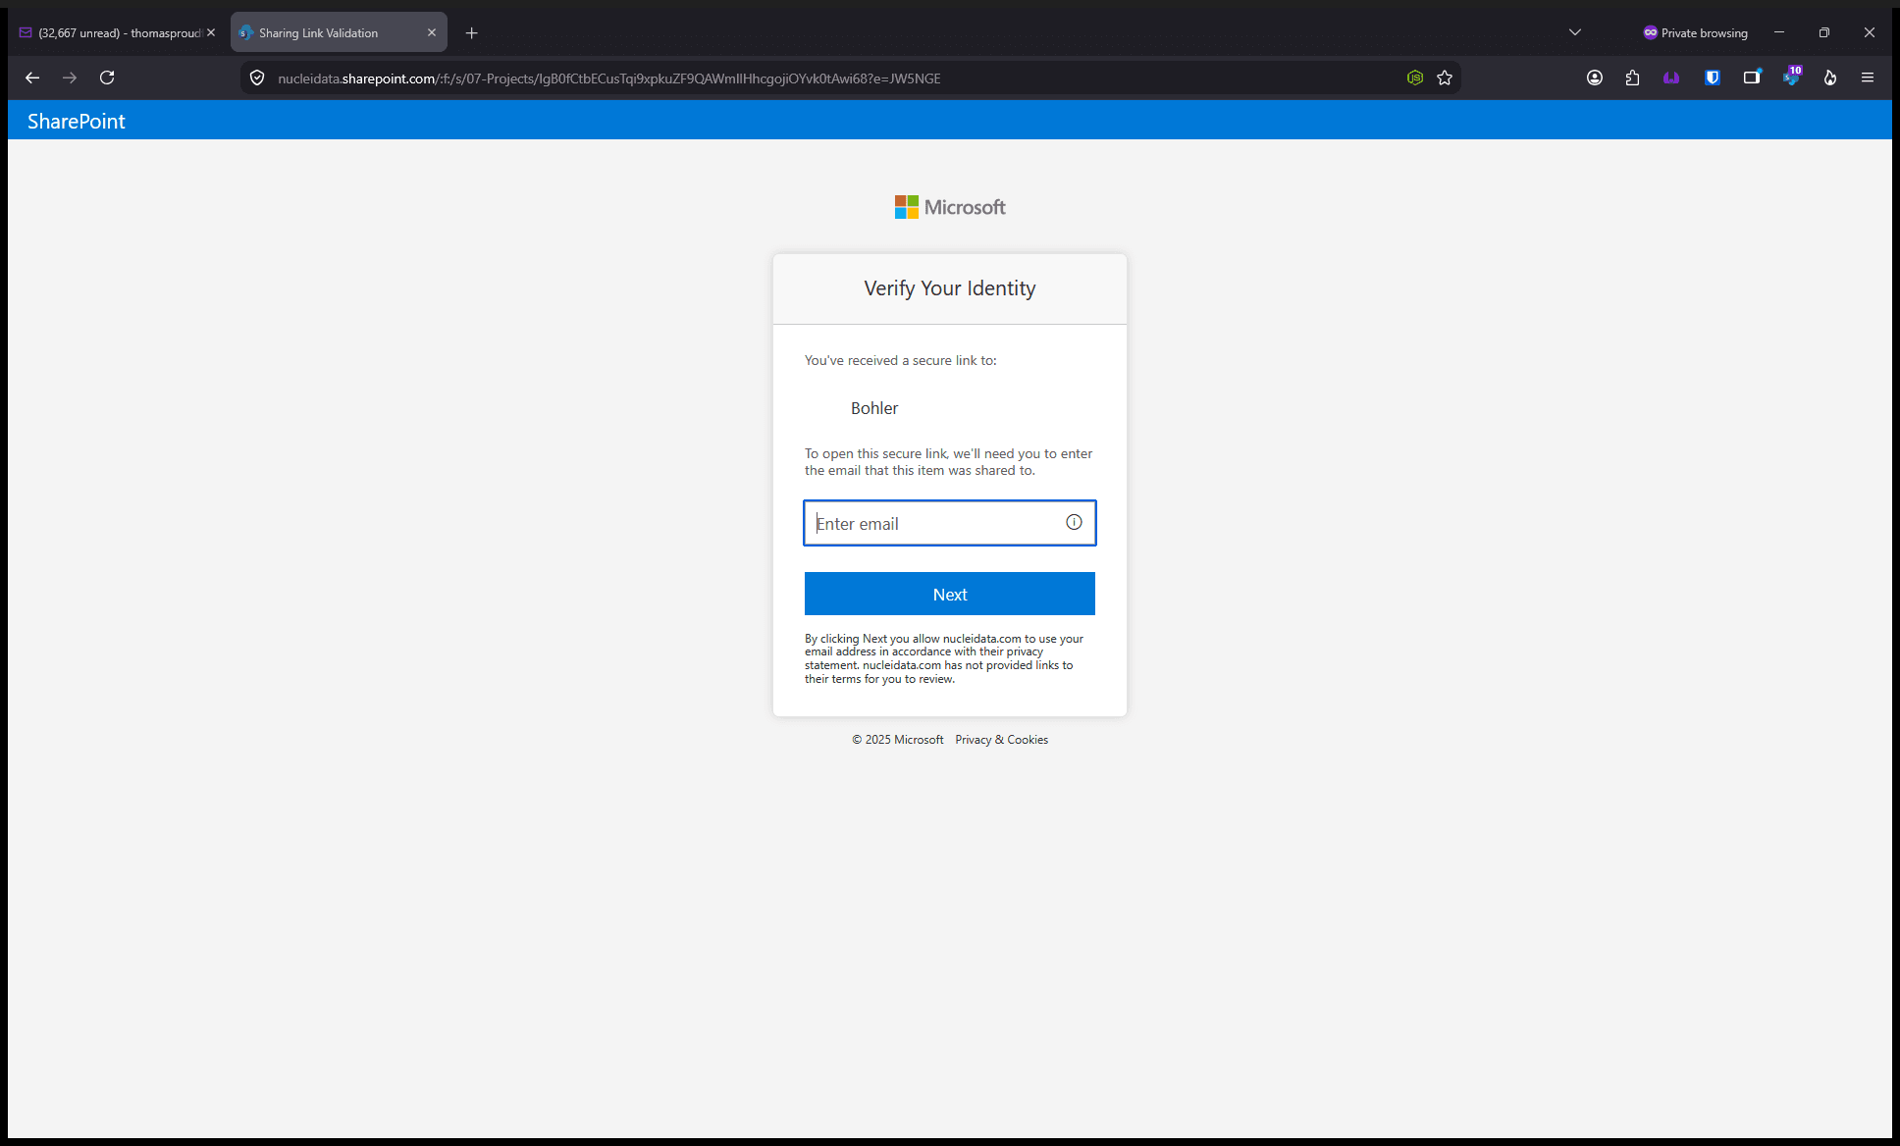This screenshot has height=1146, width=1900.
Task: Go back to the previous page
Action: click(x=32, y=78)
